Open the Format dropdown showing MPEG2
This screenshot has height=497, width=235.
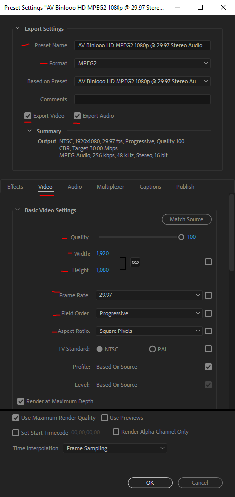tap(142, 63)
